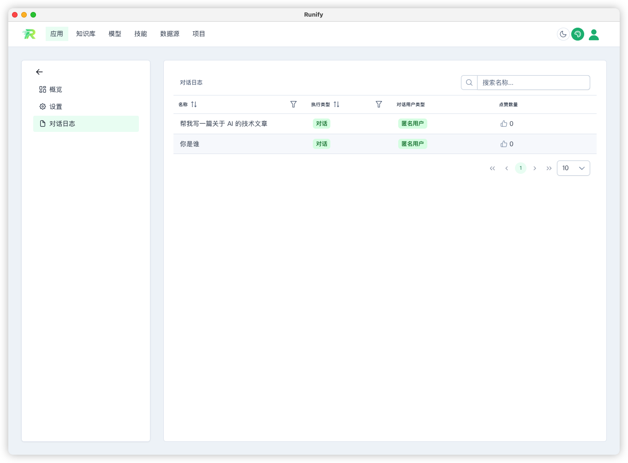
Task: Toggle dark mode moon icon
Action: [x=563, y=34]
